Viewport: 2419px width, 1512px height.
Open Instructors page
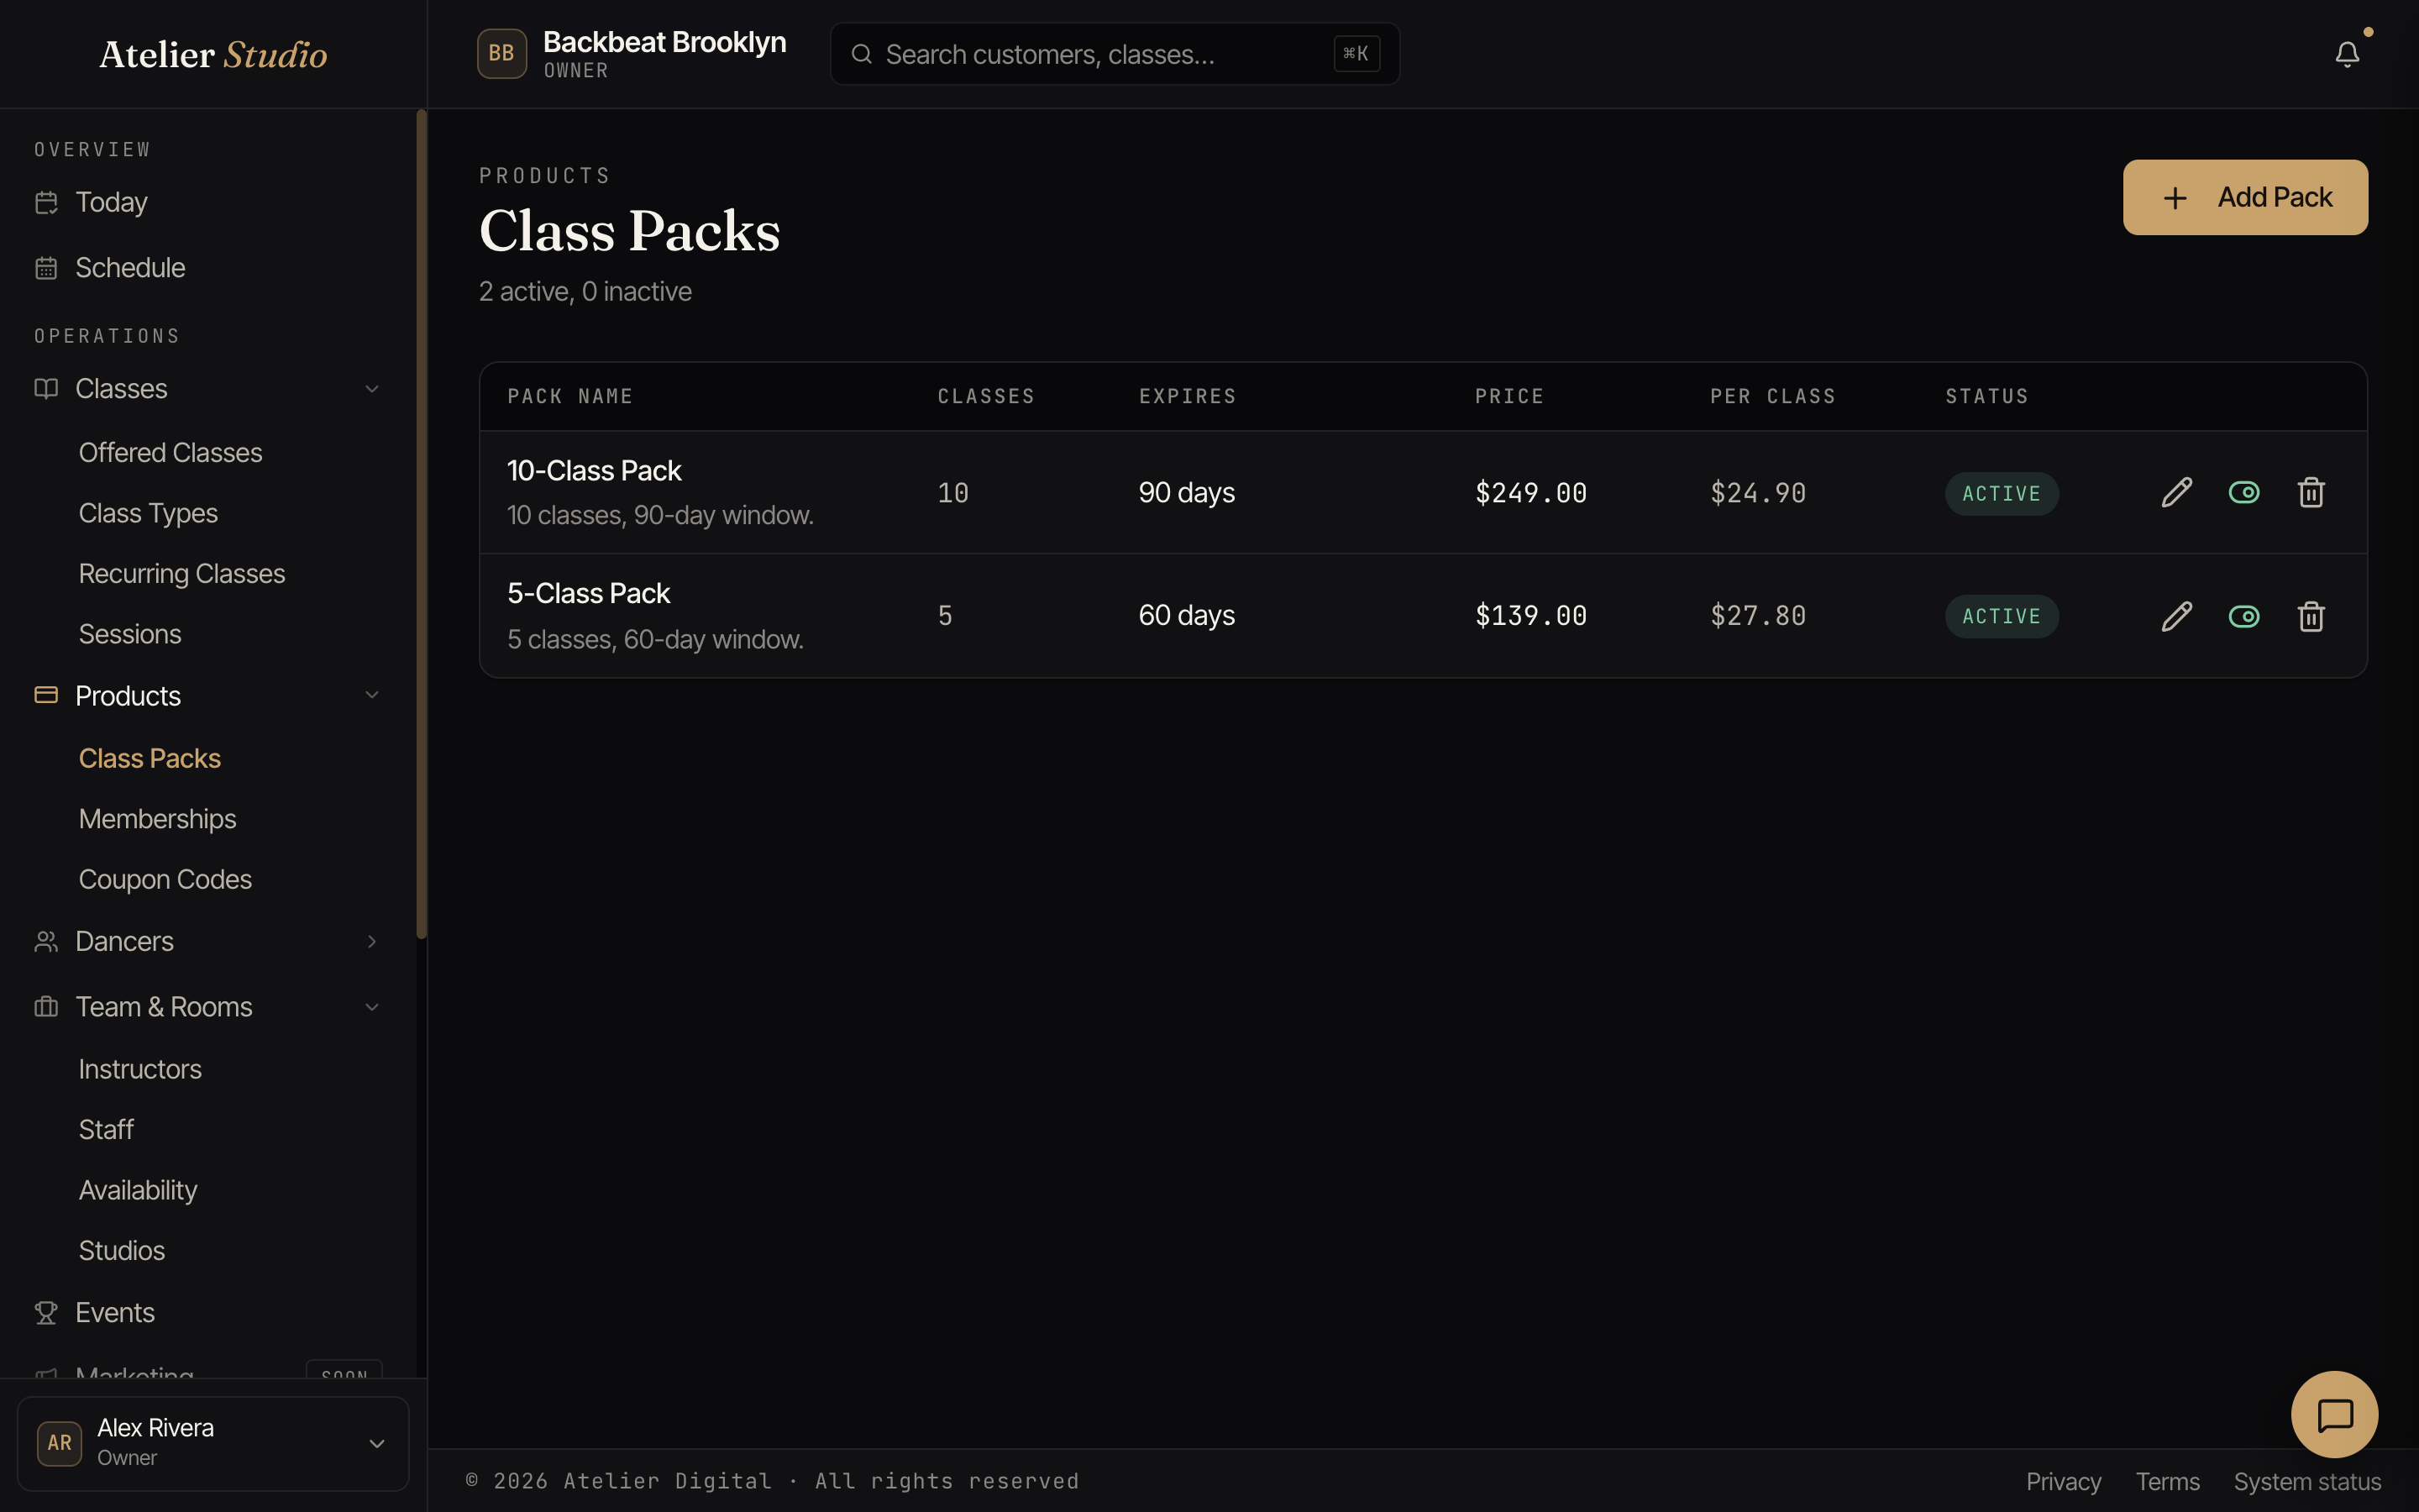click(x=140, y=1069)
